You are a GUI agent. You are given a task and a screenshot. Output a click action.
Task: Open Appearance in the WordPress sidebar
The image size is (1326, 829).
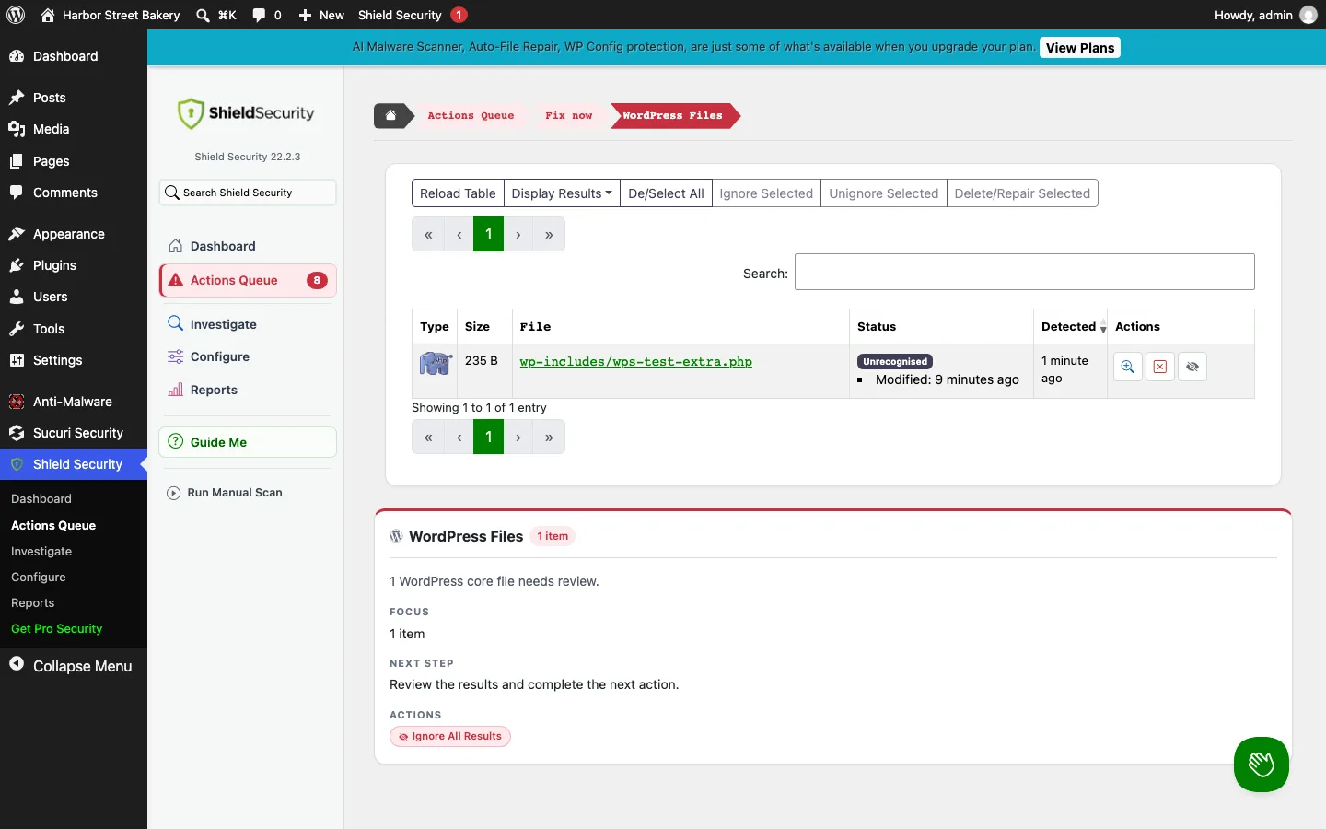point(74,234)
